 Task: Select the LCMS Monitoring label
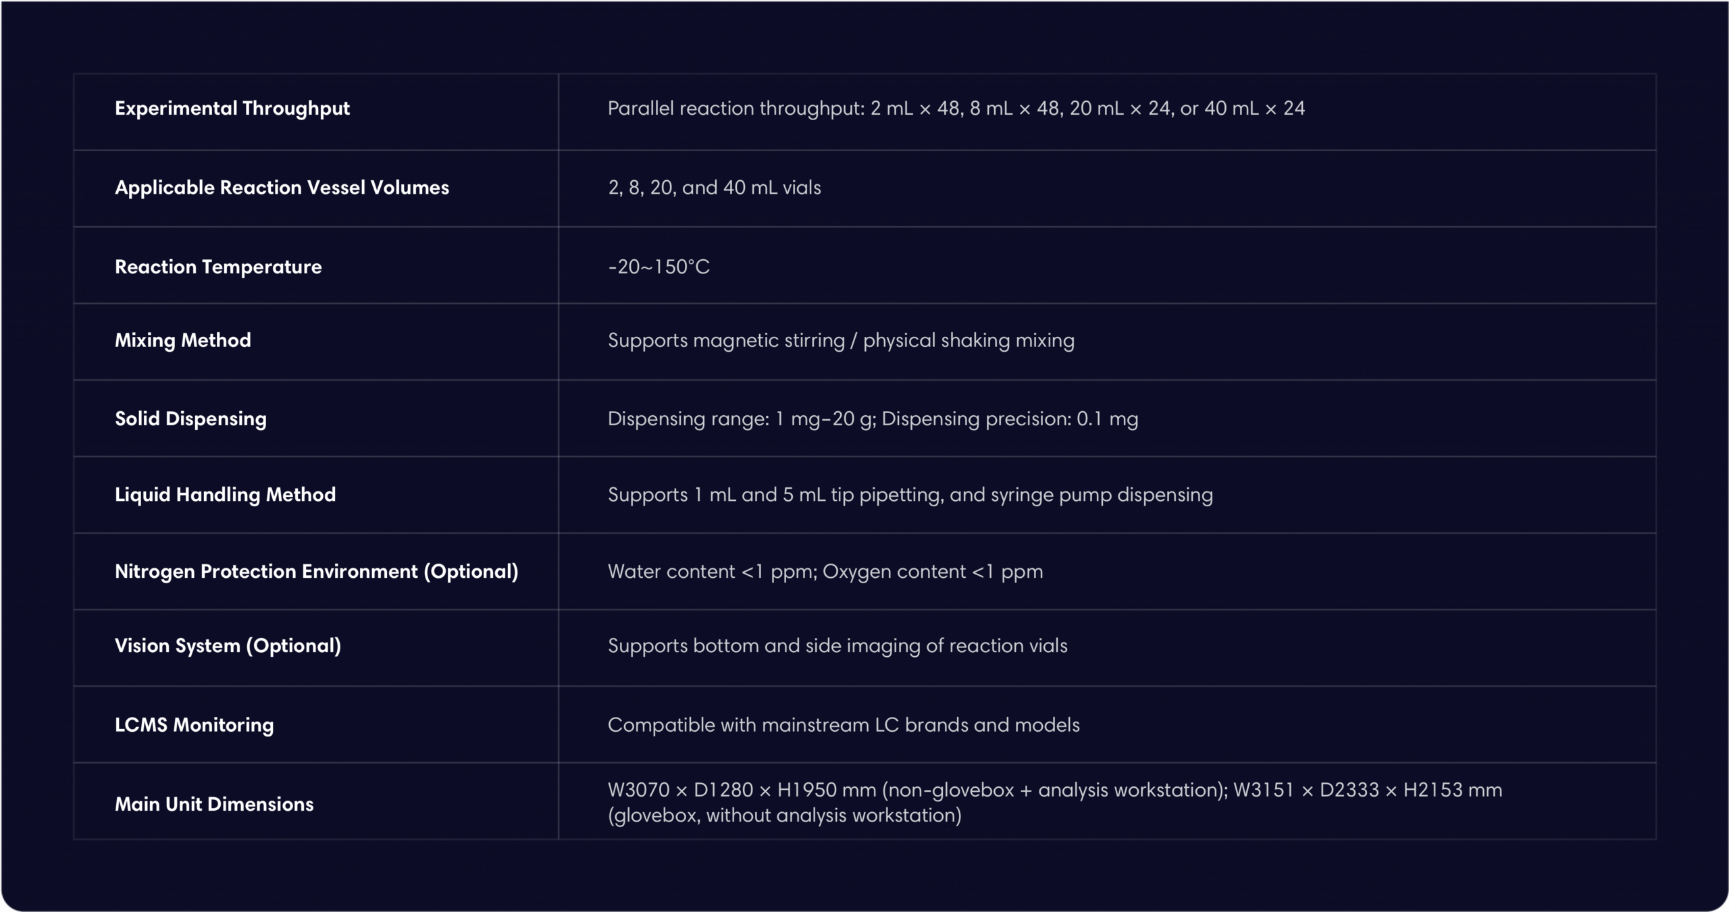[194, 725]
